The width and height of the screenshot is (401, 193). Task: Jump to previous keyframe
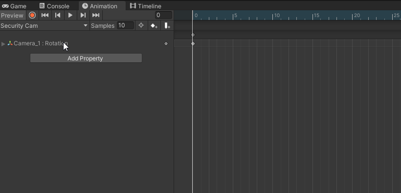58,15
